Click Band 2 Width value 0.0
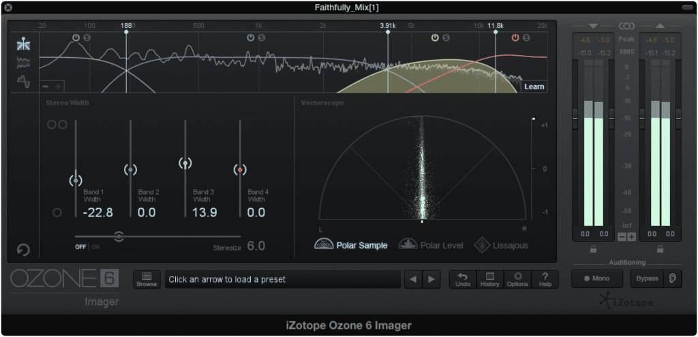This screenshot has width=698, height=337. click(x=147, y=212)
